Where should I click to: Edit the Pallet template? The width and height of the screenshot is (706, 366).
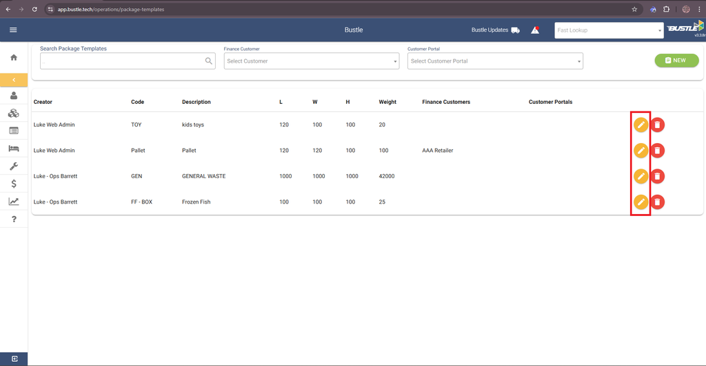click(x=641, y=151)
